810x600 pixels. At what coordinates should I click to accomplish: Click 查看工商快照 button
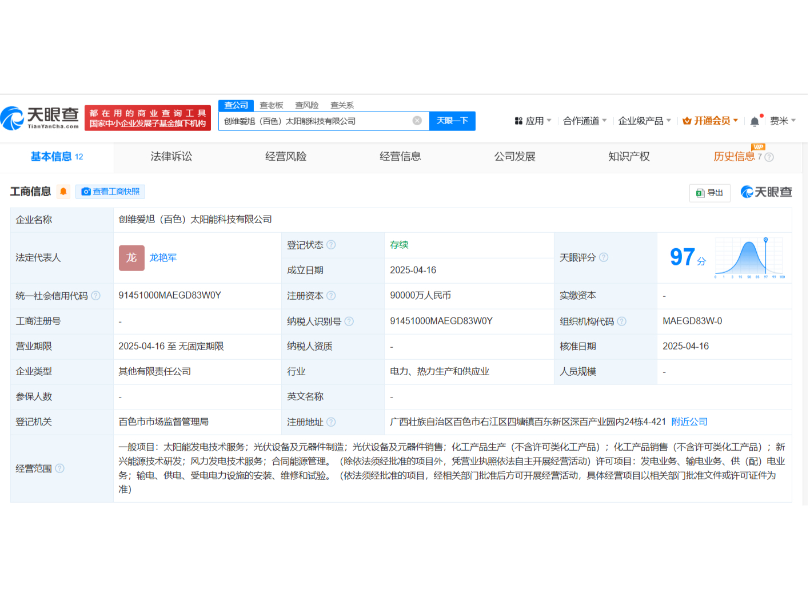(110, 192)
